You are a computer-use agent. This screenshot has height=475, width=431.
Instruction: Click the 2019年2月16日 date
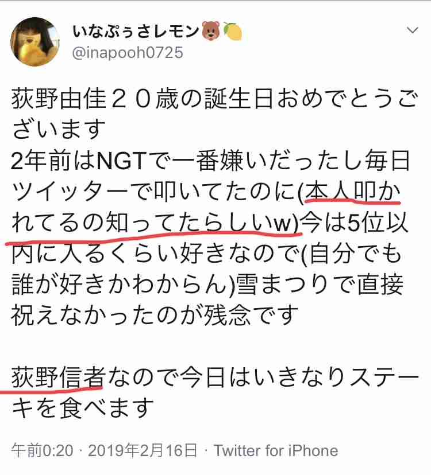point(143,450)
